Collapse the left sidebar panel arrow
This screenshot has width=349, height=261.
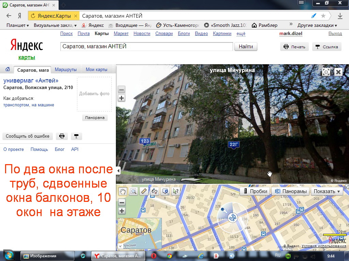(x=118, y=171)
